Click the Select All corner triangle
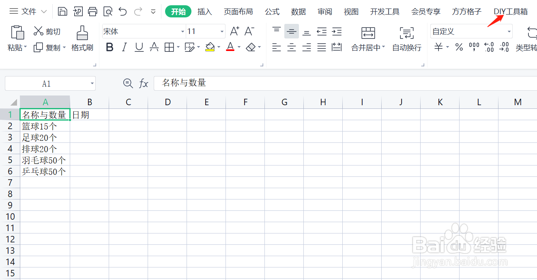This screenshot has height=280, width=537. 13,102
